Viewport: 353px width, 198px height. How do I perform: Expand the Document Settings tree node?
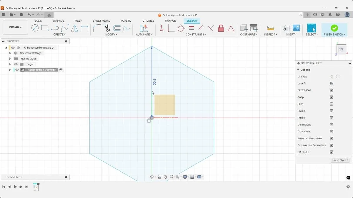(10, 53)
